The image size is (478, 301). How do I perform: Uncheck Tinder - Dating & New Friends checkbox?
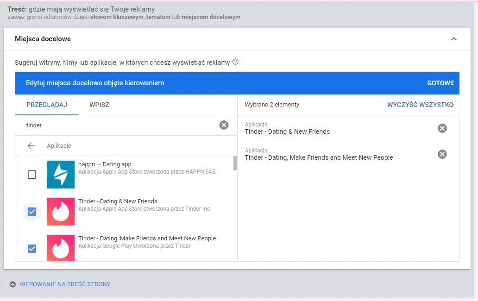(32, 212)
